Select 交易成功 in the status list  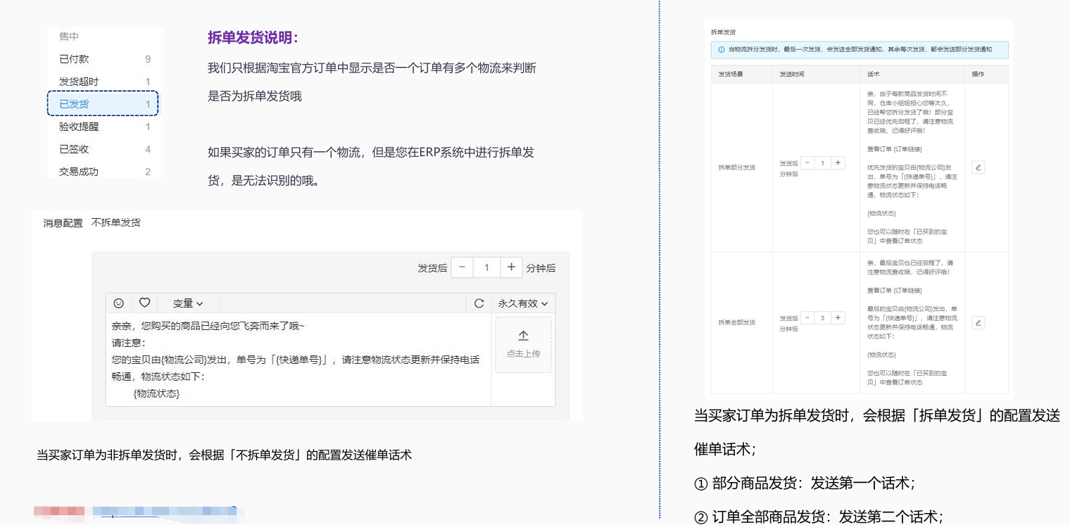105,172
